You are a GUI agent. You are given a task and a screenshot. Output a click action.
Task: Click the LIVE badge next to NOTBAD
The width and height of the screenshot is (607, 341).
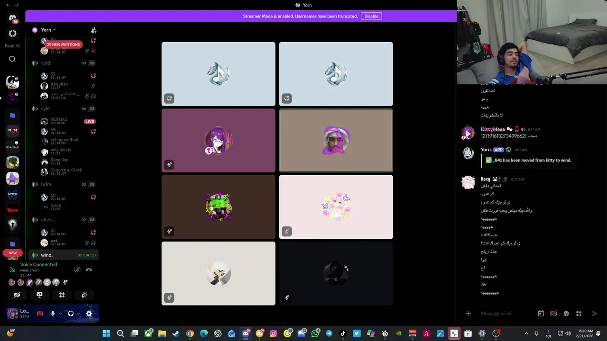[90, 122]
